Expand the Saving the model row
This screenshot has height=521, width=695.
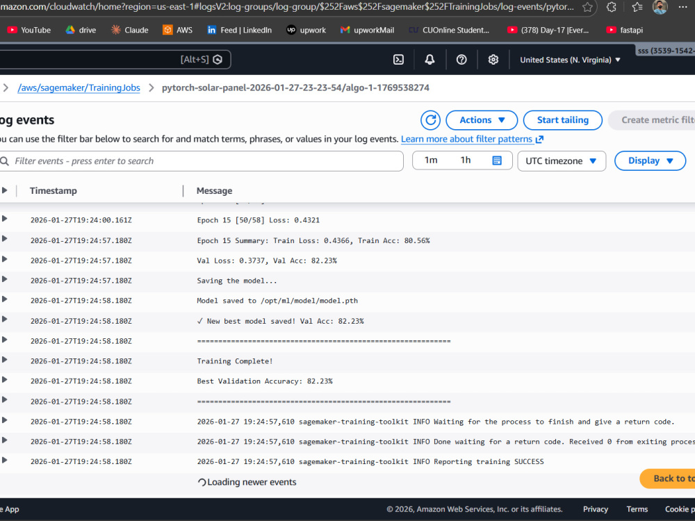[x=4, y=279]
